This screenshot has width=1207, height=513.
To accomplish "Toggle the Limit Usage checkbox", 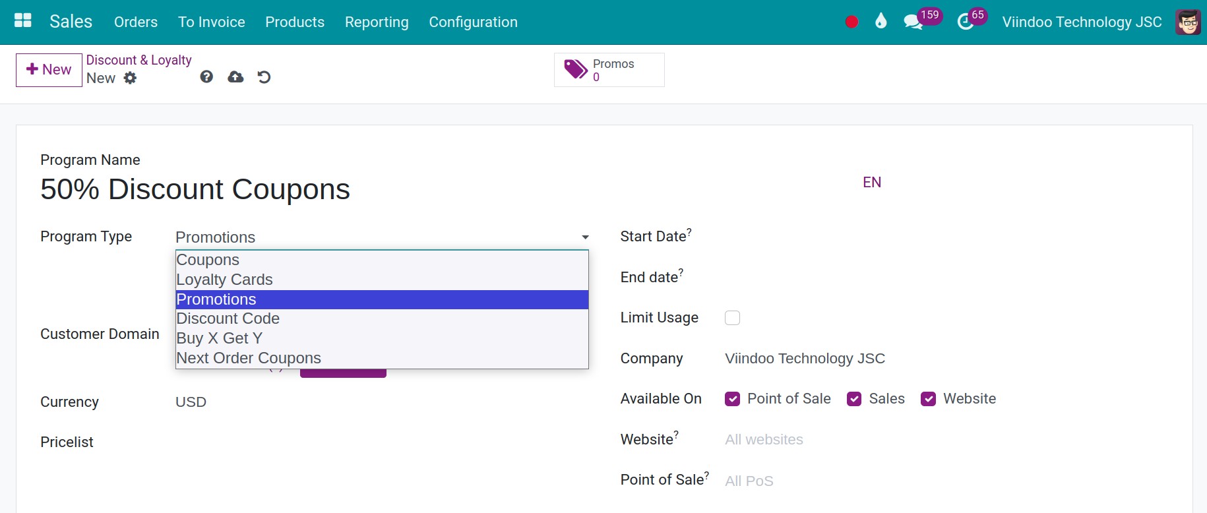I will click(732, 318).
